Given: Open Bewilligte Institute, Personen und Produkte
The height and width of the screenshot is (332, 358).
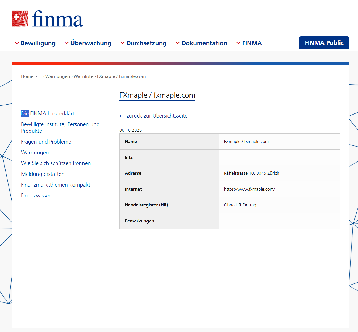Looking at the screenshot, I should point(60,128).
